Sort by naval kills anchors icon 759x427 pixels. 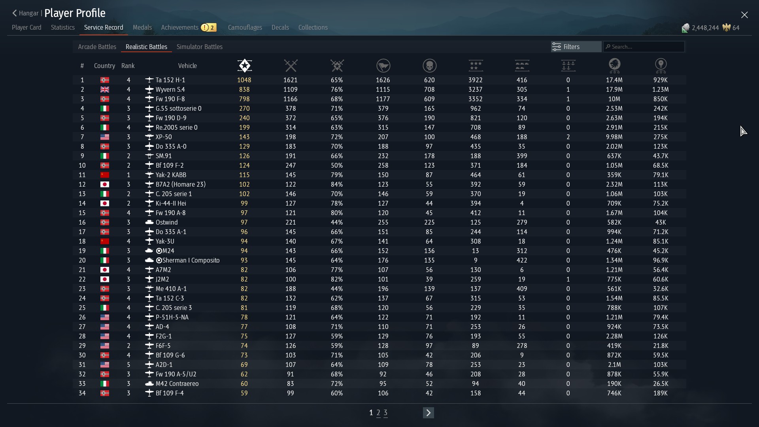(568, 66)
